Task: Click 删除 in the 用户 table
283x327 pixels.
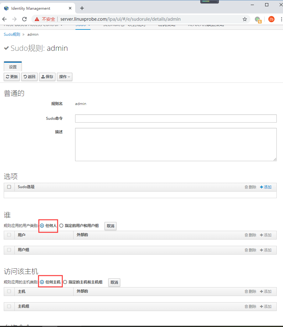Action: click(x=250, y=235)
